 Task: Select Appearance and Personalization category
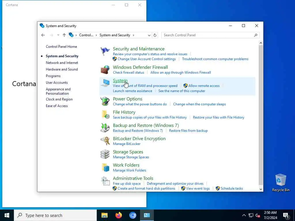click(x=58, y=91)
